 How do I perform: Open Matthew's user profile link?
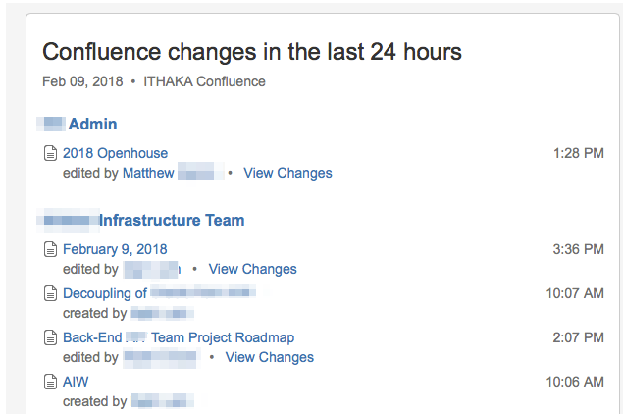(173, 173)
